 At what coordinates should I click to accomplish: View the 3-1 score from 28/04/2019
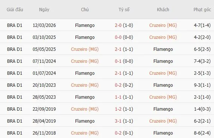coord(118,121)
